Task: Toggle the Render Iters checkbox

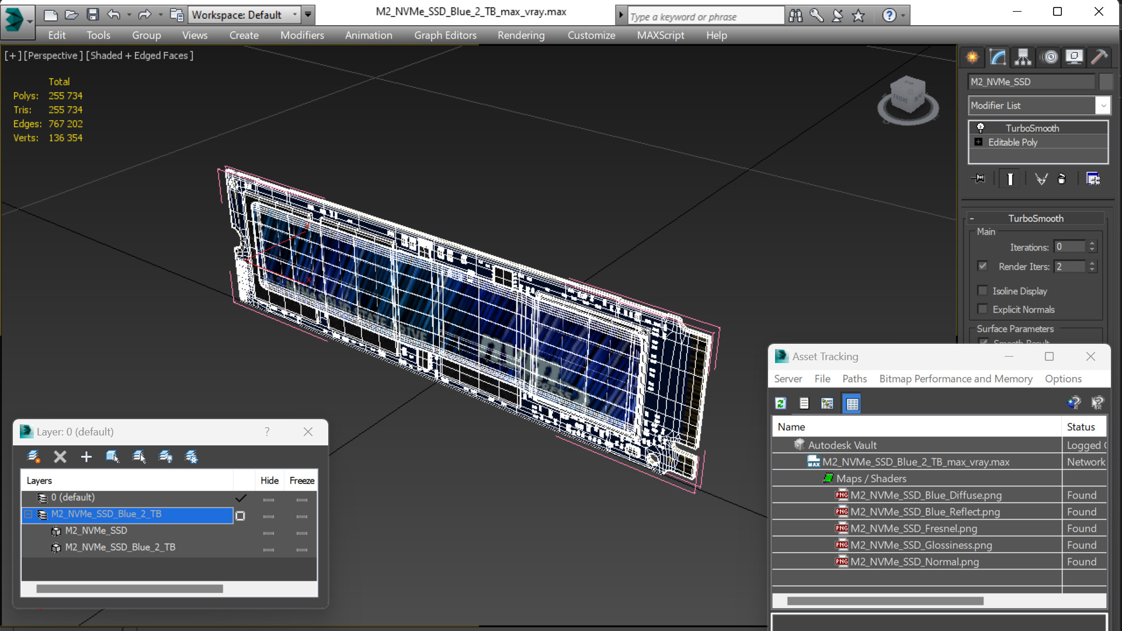Action: (982, 266)
